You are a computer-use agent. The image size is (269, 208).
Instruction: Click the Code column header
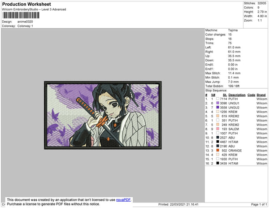(x=252, y=95)
